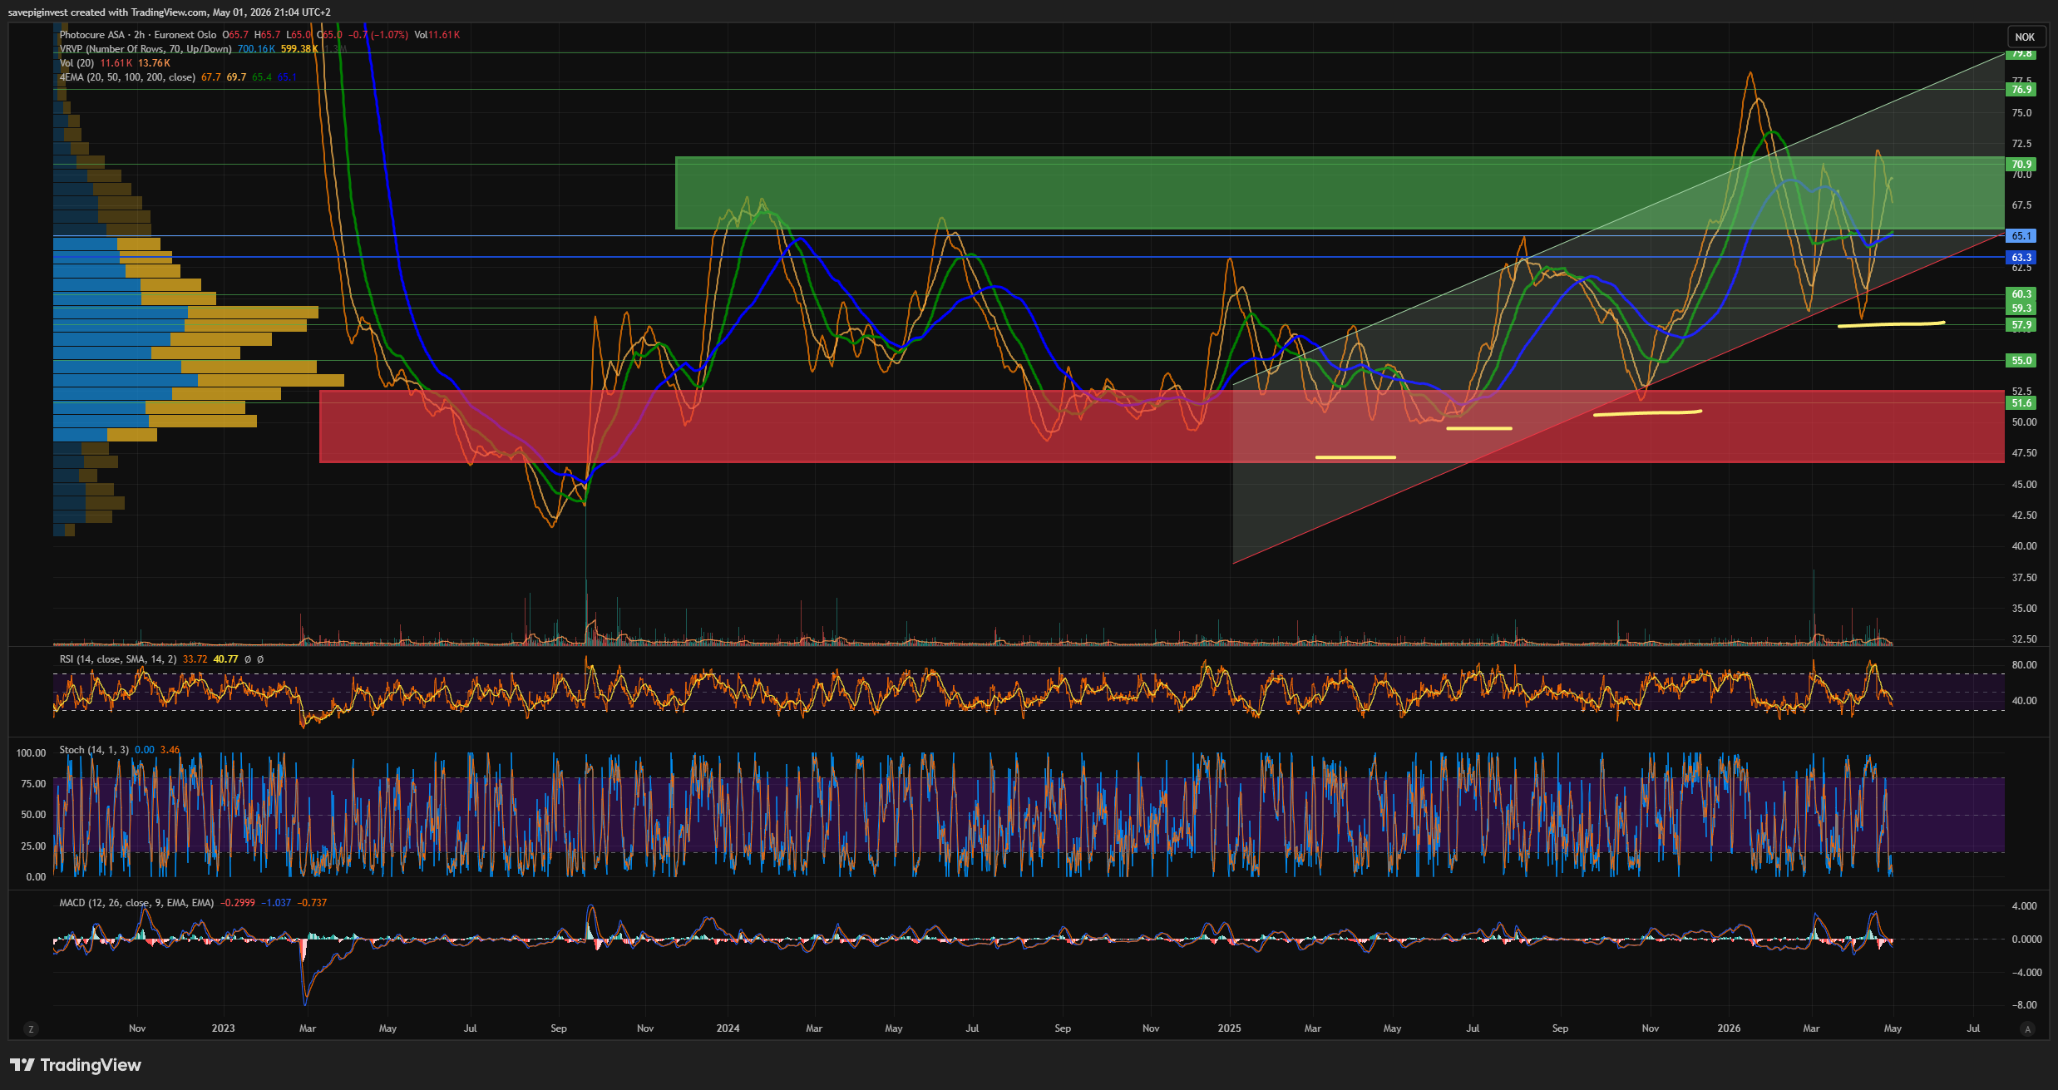Viewport: 2058px width, 1090px height.
Task: Click the auto-scale "A" button
Action: (2028, 1029)
